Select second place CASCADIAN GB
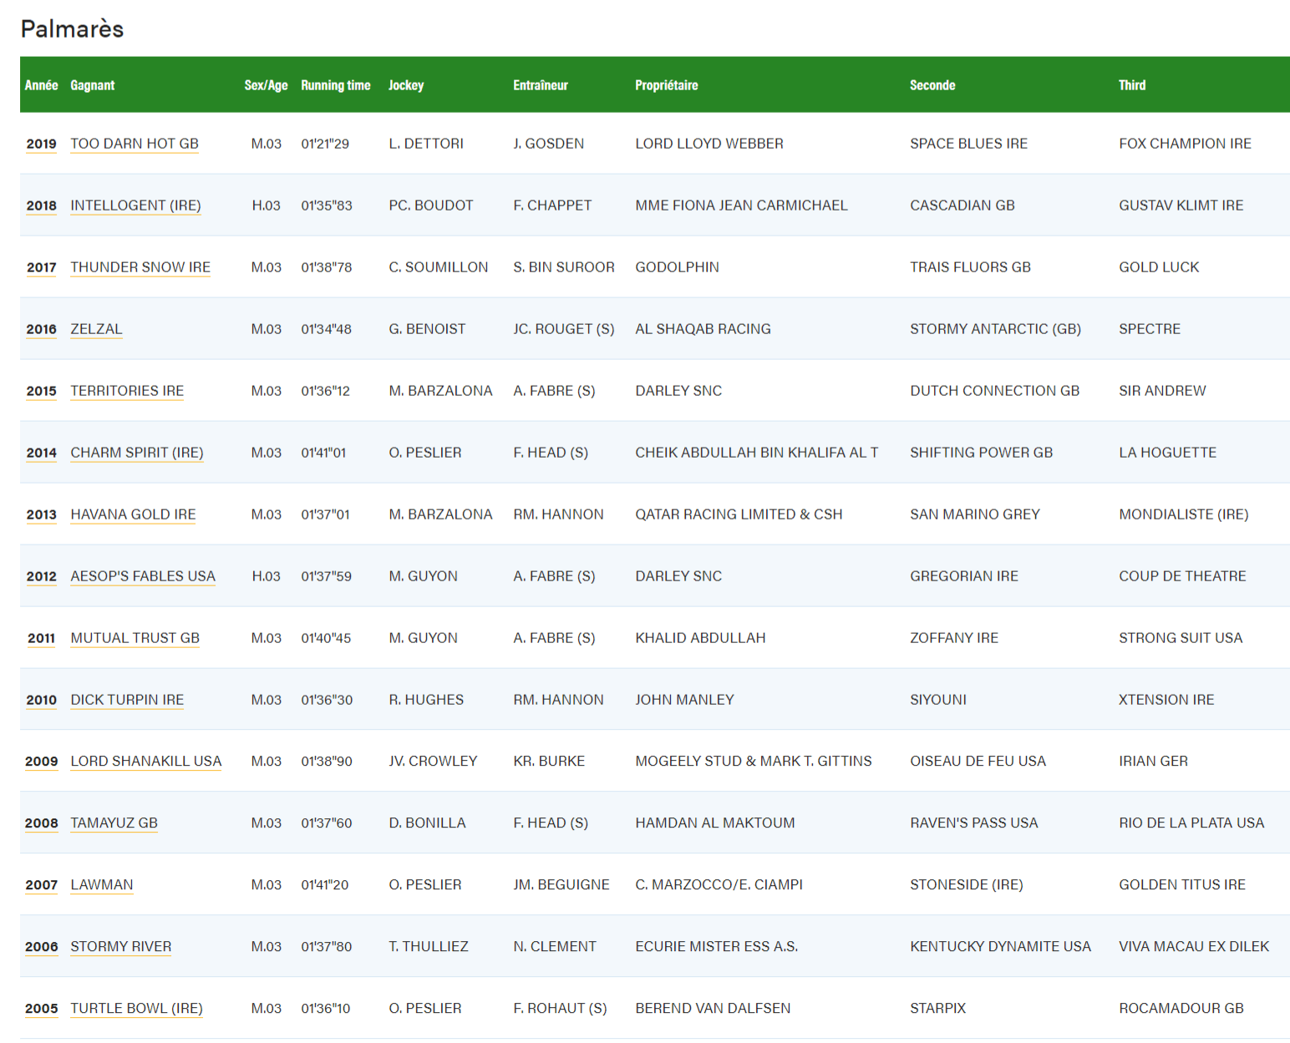This screenshot has height=1043, width=1290. (x=962, y=205)
